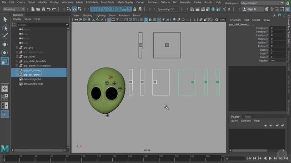
Task: Choose the Rotate tool in Tool Box
Action: coord(5,53)
